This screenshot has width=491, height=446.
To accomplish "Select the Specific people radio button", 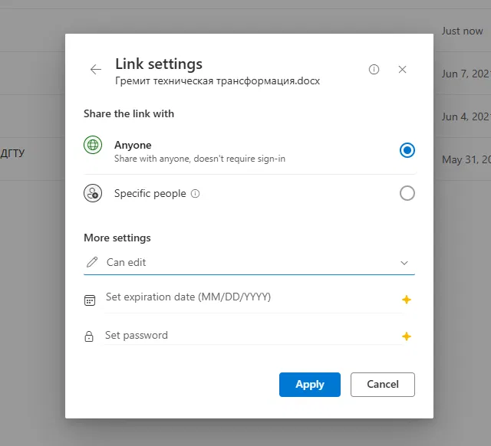I will click(407, 193).
